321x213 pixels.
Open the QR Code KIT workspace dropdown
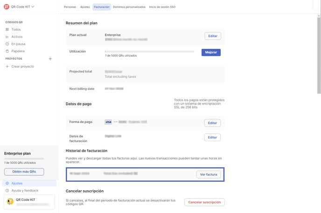pyautogui.click(x=33, y=7)
